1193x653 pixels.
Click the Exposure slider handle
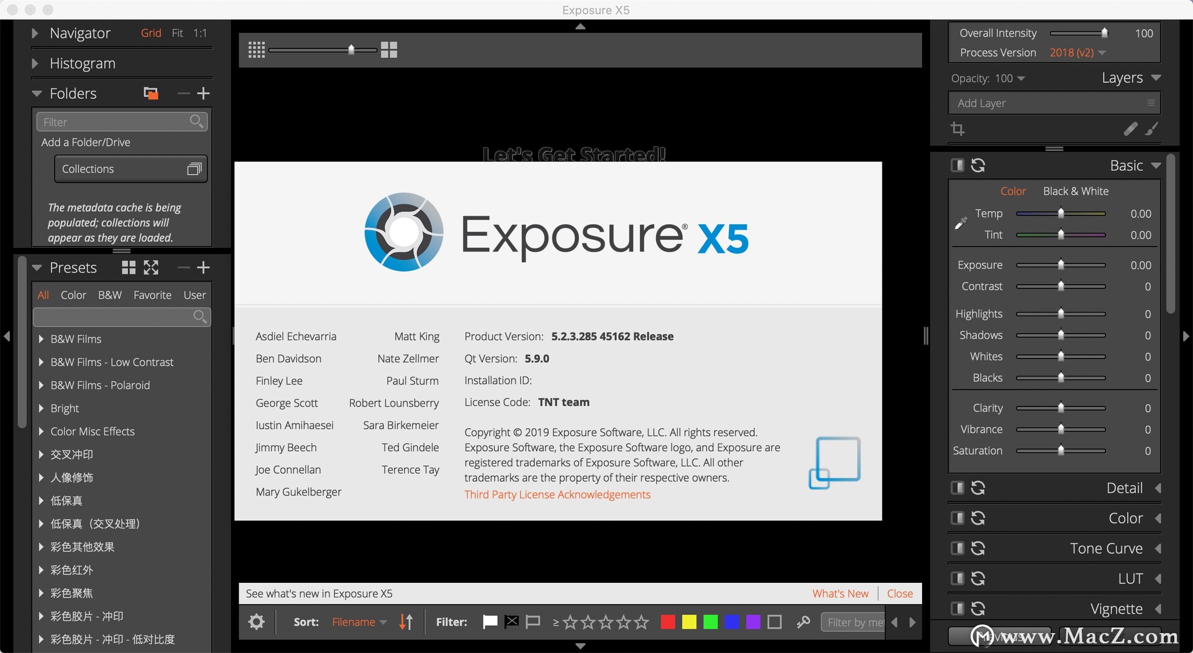(x=1061, y=265)
